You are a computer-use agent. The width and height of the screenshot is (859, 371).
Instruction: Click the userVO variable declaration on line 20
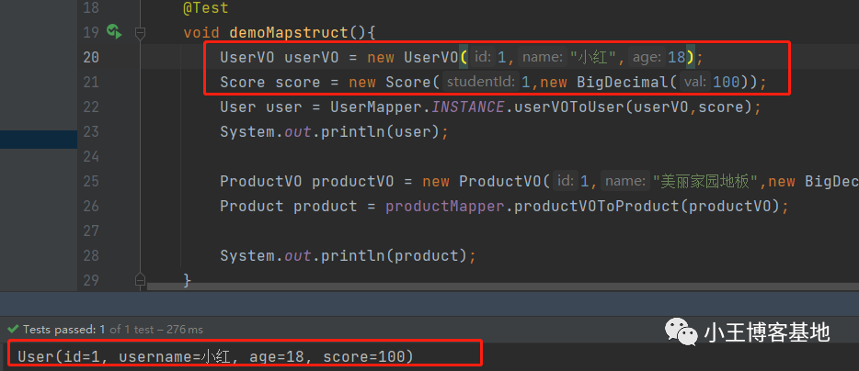click(312, 58)
